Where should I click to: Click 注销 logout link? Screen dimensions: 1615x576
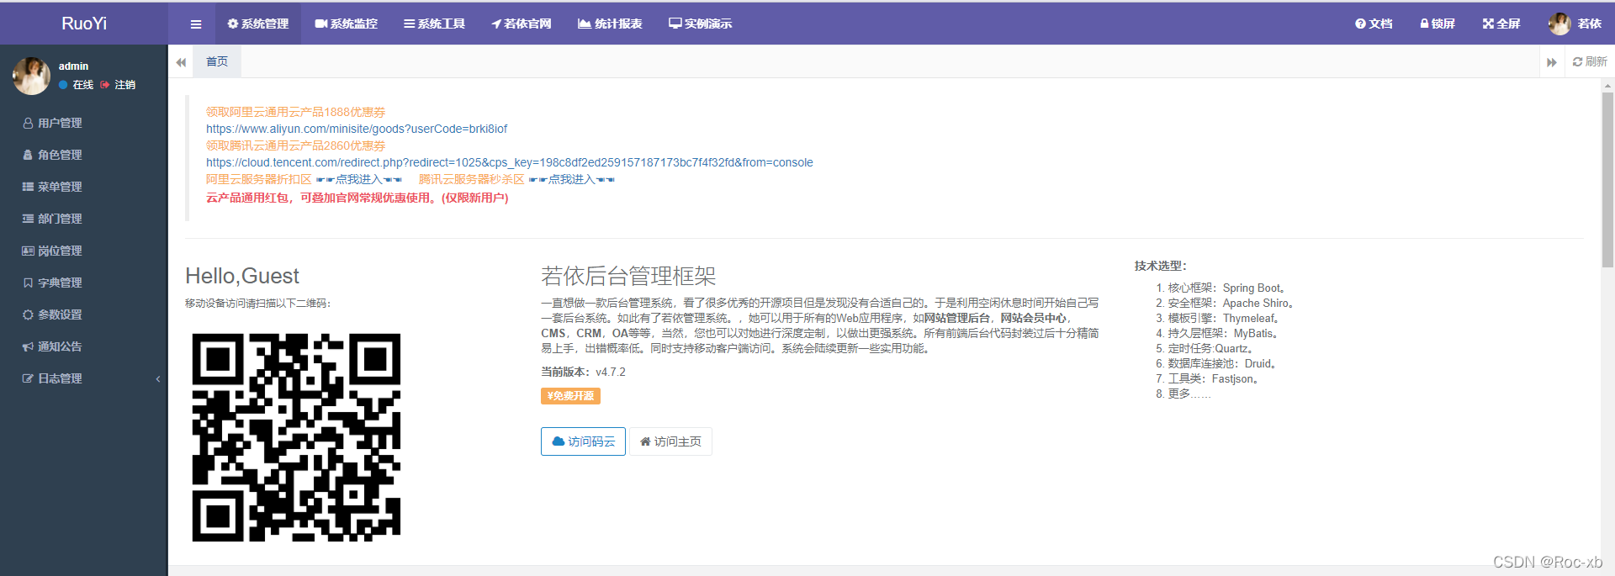pos(119,85)
